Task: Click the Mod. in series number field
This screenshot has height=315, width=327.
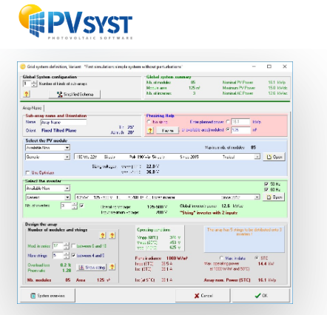Action: [x=58, y=245]
